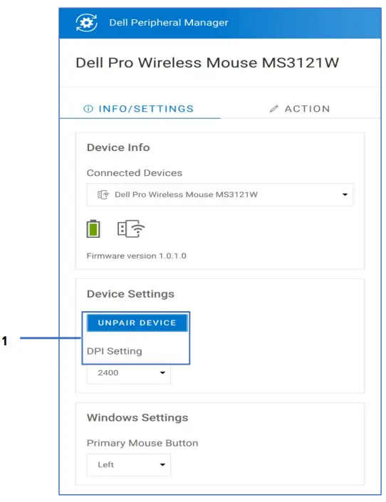Viewport: 386px width, 502px height.
Task: Click the green battery level icon
Action: 93,229
